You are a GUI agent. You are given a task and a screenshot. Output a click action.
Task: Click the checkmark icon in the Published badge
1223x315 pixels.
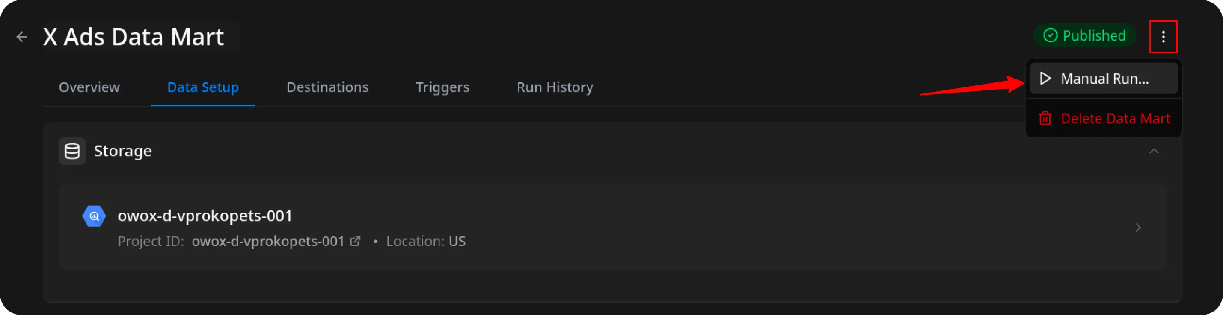[1050, 35]
